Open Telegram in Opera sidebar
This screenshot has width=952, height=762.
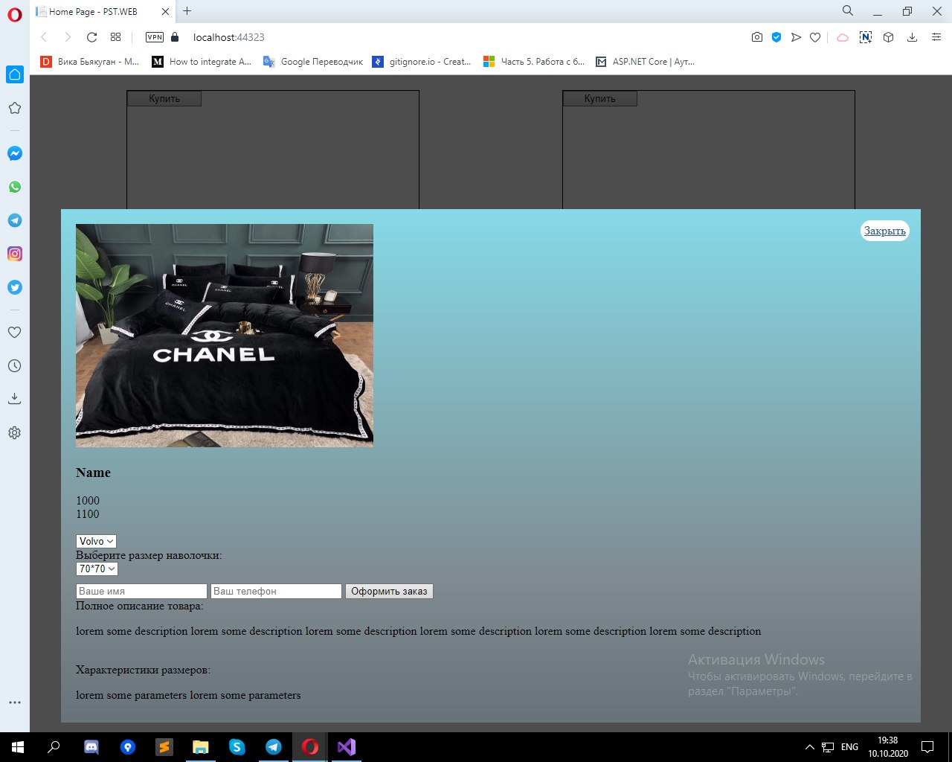click(x=15, y=220)
